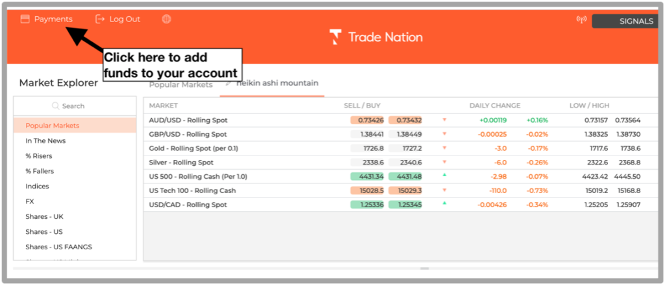The image size is (665, 285).
Task: Click US 500 buy price 4431.48
Action: pos(405,176)
